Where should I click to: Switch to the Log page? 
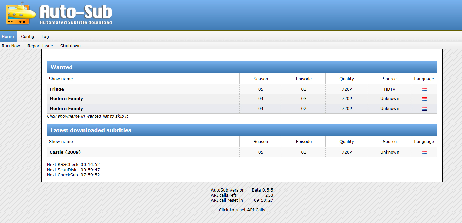pos(45,37)
